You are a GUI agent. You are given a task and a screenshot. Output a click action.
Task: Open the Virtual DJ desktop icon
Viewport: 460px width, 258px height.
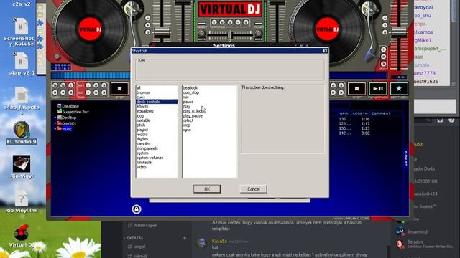coord(22,236)
